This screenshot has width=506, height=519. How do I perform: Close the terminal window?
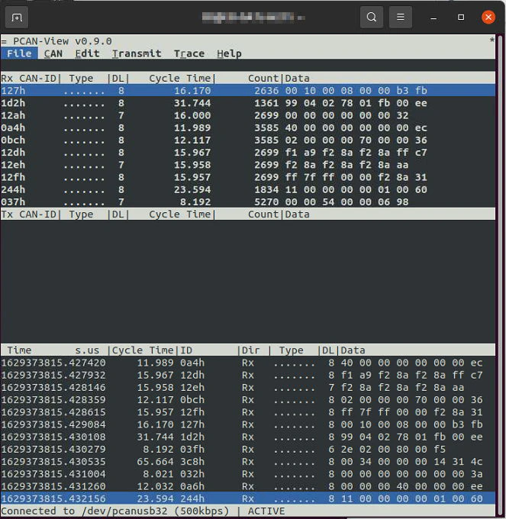[x=488, y=18]
